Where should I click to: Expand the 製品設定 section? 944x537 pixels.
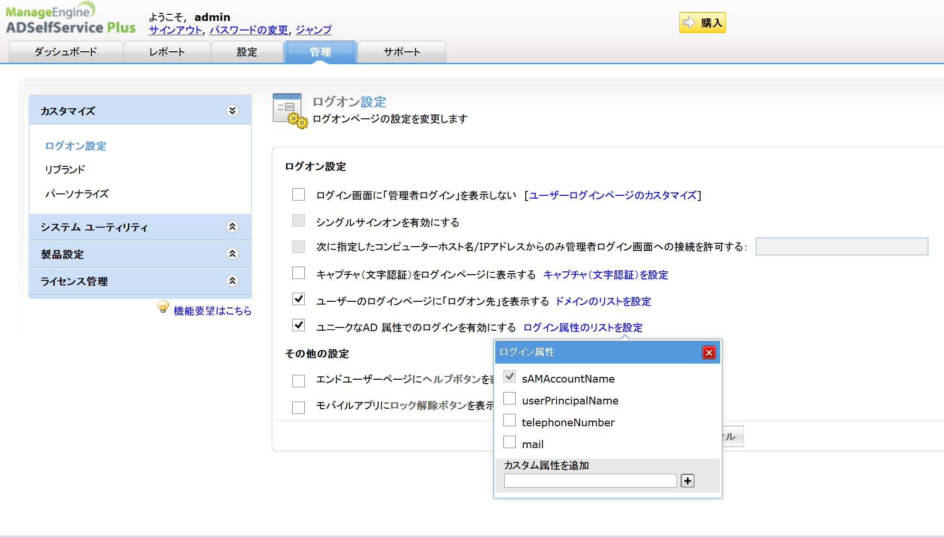click(x=232, y=254)
